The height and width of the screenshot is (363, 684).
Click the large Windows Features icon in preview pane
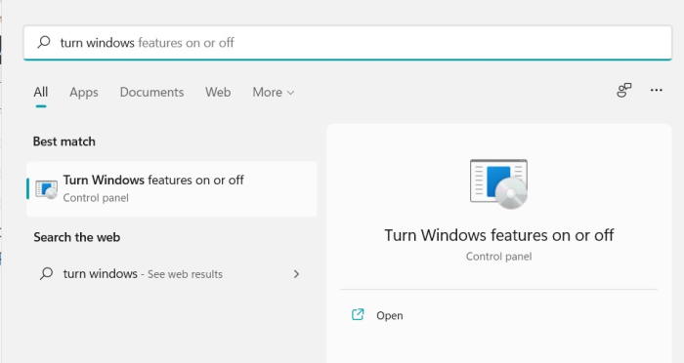pyautogui.click(x=498, y=183)
